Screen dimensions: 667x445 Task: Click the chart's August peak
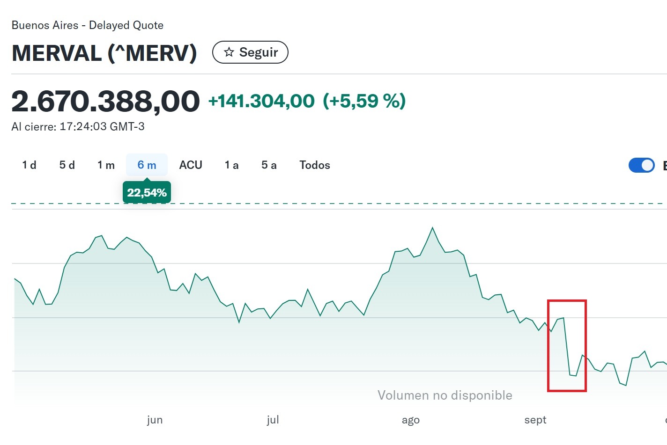click(x=432, y=228)
